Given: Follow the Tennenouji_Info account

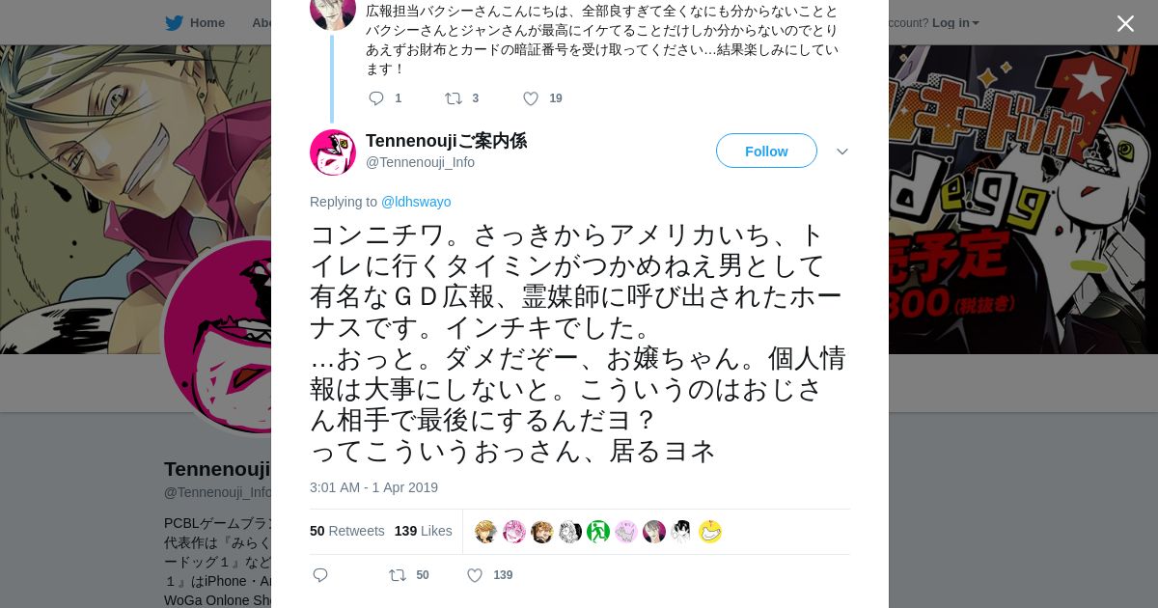Looking at the screenshot, I should (766, 152).
